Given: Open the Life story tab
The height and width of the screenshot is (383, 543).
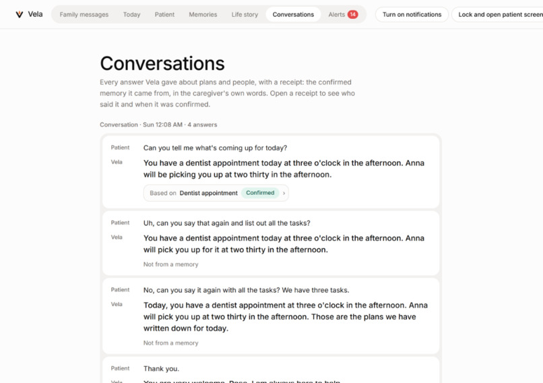Looking at the screenshot, I should pyautogui.click(x=245, y=15).
